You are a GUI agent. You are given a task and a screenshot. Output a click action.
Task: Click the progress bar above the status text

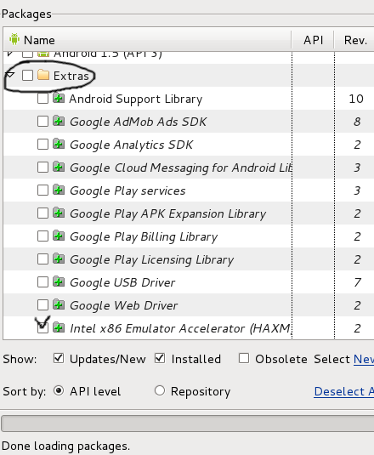(188, 424)
